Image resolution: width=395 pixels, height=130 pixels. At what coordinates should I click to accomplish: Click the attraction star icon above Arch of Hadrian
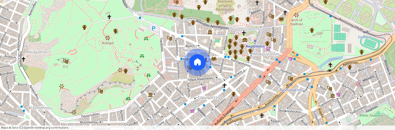297,15
